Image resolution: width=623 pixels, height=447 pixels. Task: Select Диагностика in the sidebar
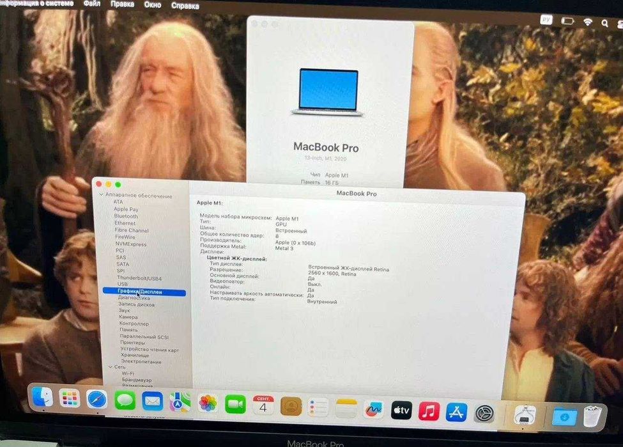click(134, 298)
